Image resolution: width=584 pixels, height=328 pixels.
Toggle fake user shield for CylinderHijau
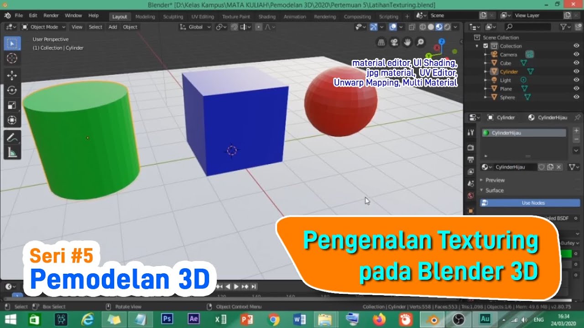(x=542, y=167)
